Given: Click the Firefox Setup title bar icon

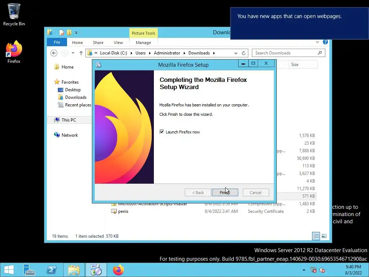Looking at the screenshot, I should click(x=98, y=65).
